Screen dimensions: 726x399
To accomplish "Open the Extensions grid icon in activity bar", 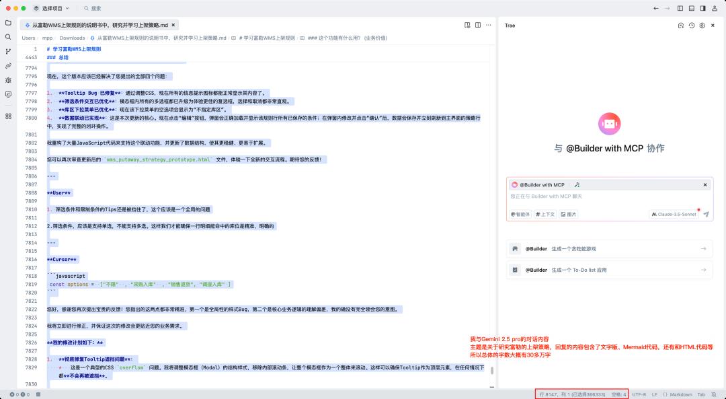I will coord(8,116).
